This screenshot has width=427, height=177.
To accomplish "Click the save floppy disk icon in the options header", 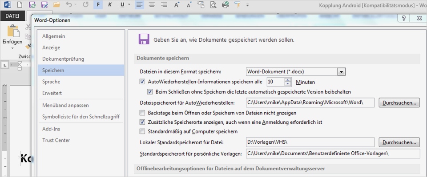I will (x=144, y=39).
